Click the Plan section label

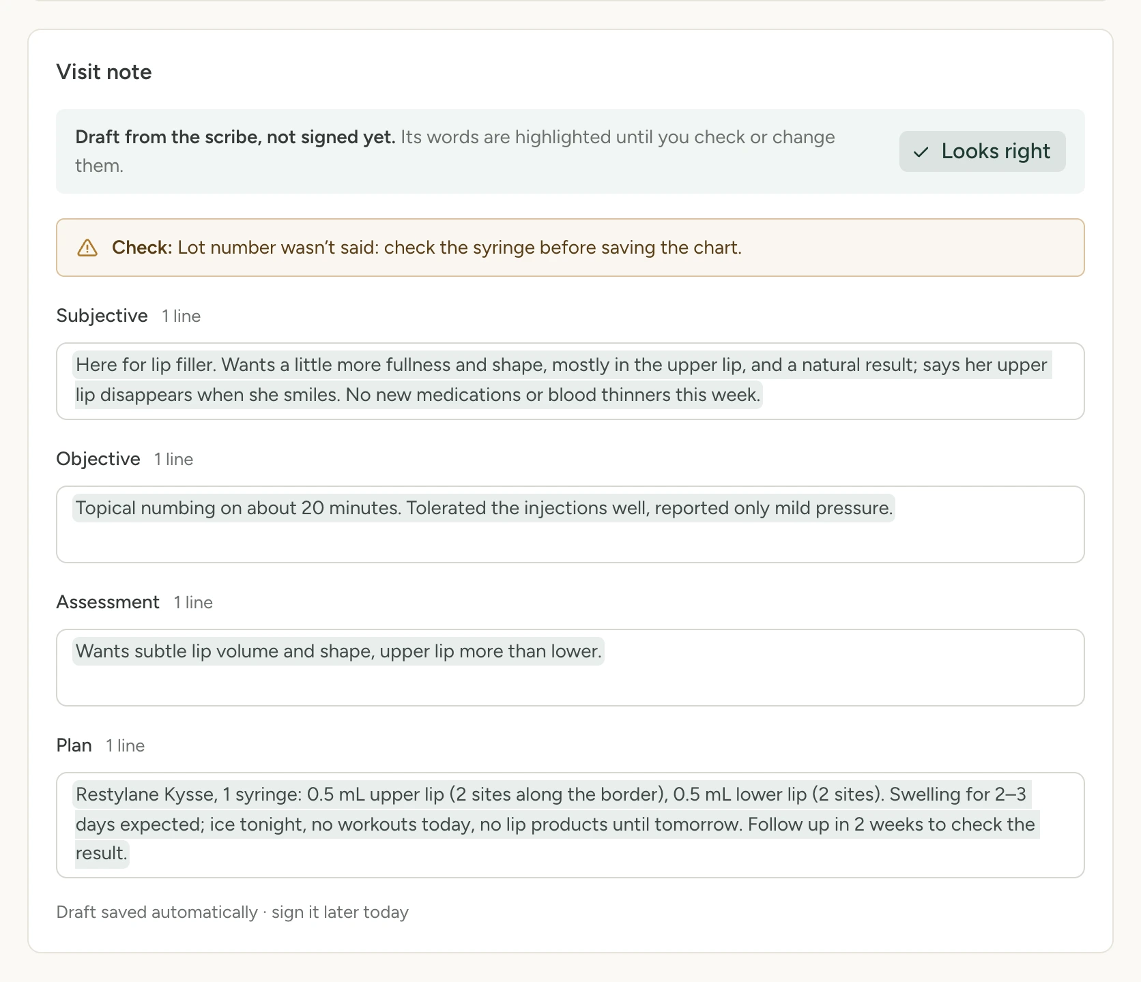[74, 745]
